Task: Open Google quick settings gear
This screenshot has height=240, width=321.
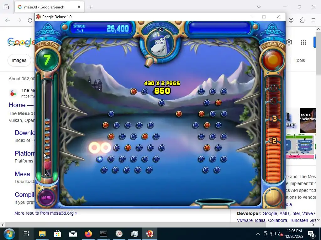Action: pyautogui.click(x=289, y=42)
